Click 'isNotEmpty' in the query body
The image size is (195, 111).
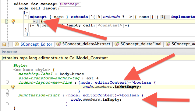(127, 87)
